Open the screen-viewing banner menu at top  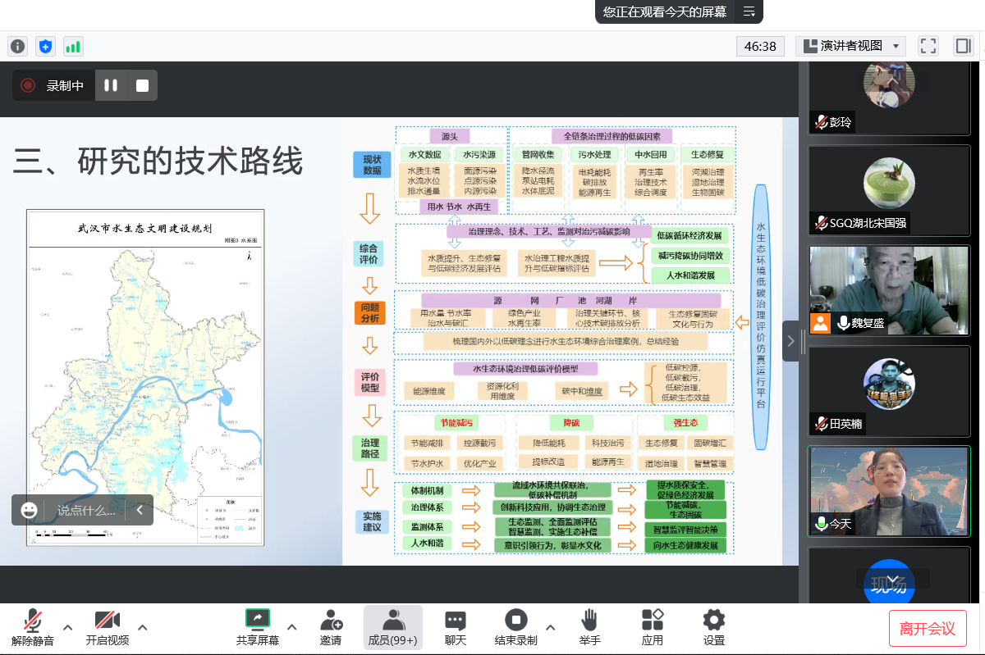(x=749, y=11)
